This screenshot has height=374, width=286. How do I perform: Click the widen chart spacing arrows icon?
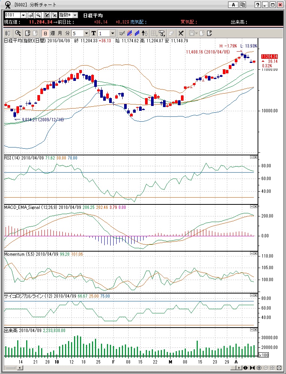(246, 368)
